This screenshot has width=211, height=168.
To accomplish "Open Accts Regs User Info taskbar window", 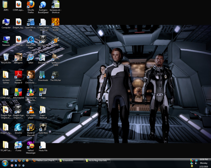I will [97, 161].
